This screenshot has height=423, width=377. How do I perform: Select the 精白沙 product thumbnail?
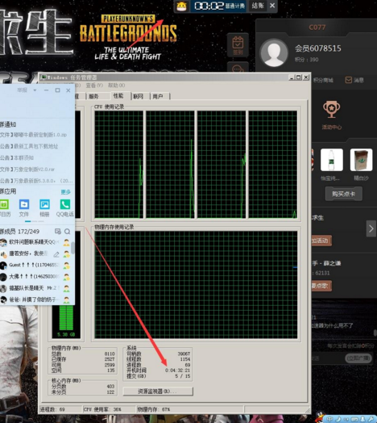tap(361, 160)
